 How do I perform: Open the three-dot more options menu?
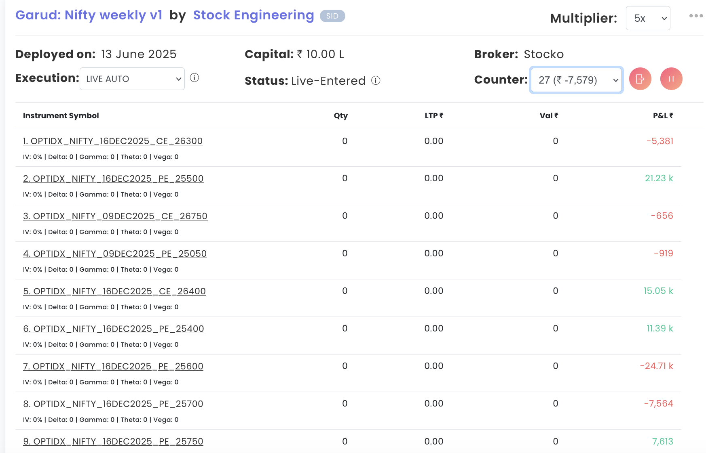coord(695,16)
